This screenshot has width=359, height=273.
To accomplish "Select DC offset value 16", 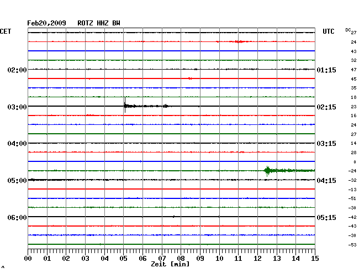I will [353, 116].
